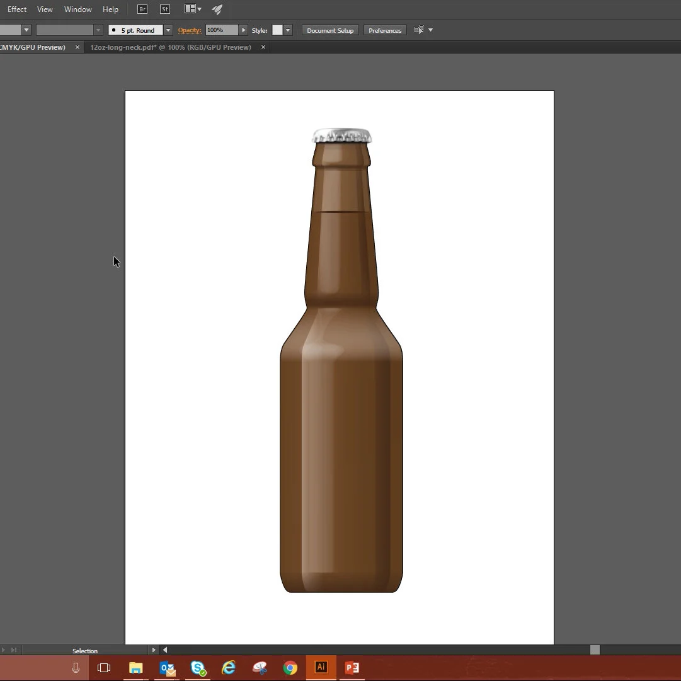Select the silver bottle cap artwork
This screenshot has width=681, height=681.
[342, 135]
